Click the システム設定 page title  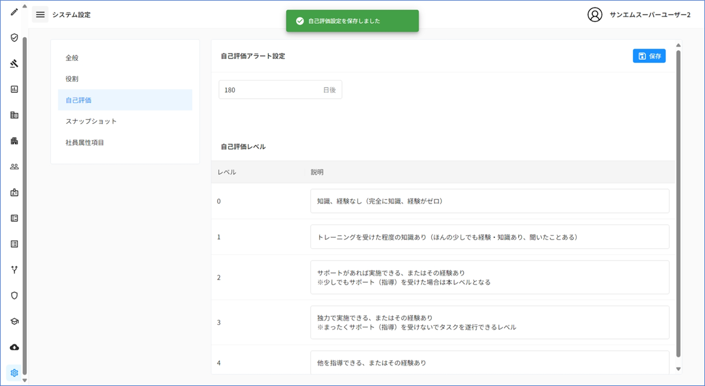point(71,15)
